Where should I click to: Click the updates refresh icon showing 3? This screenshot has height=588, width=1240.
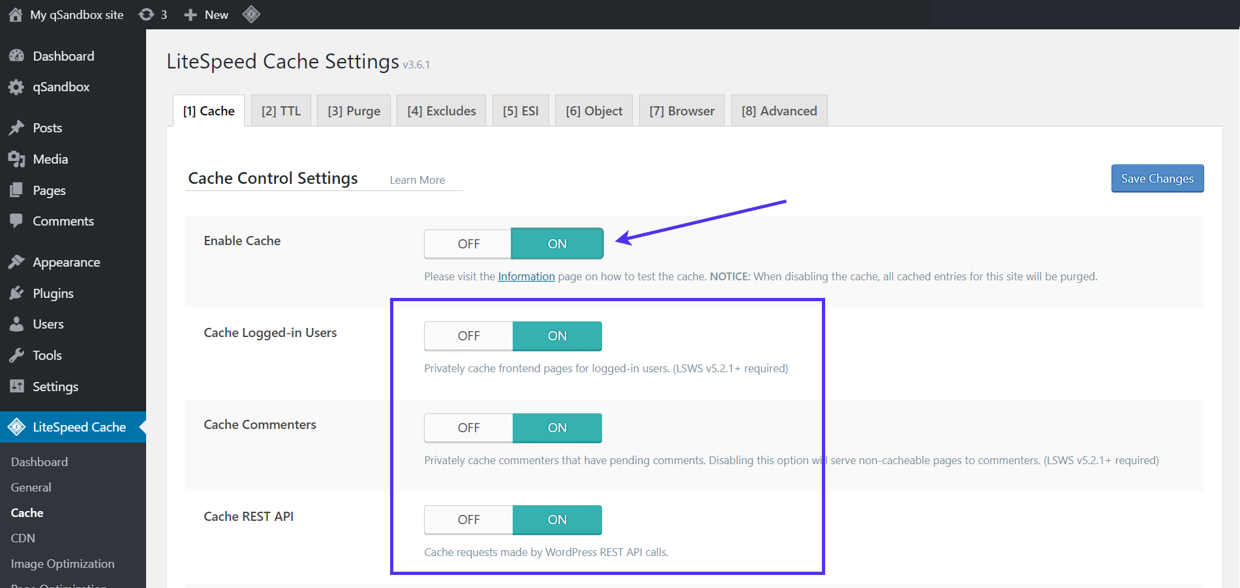point(146,14)
